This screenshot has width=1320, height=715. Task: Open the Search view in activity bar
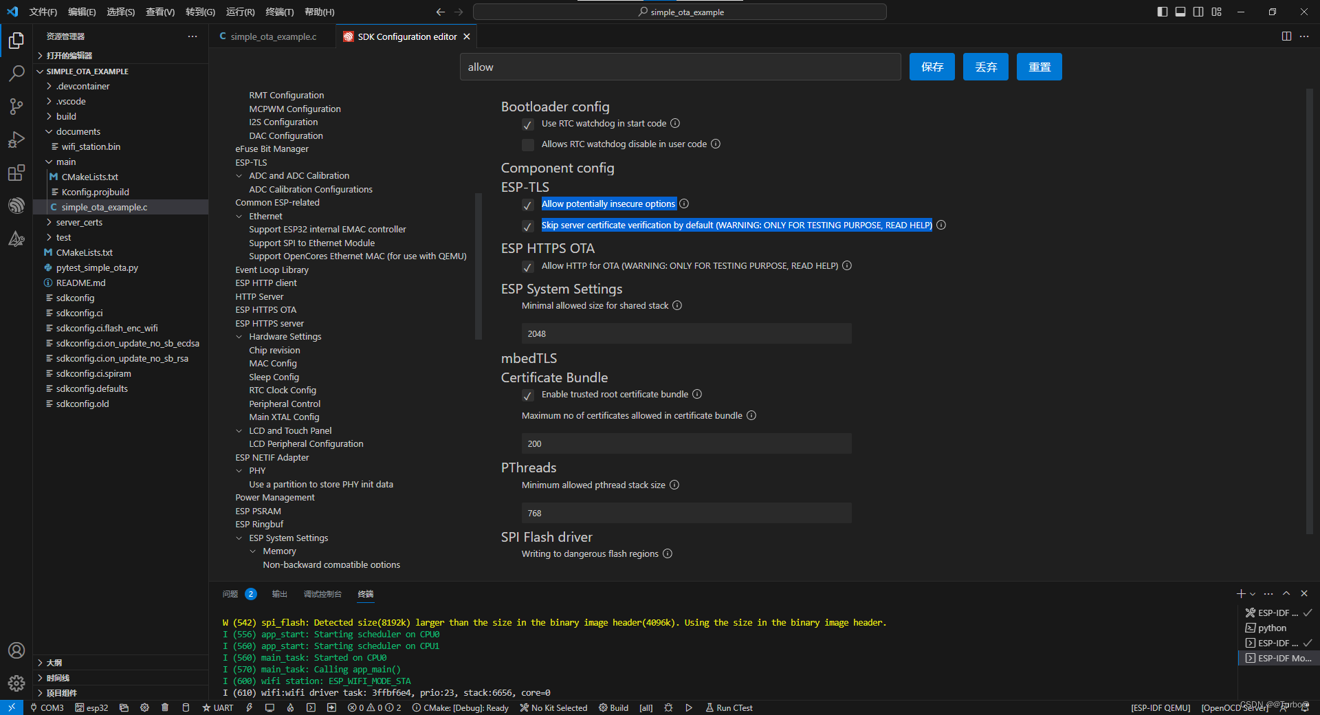[16, 74]
